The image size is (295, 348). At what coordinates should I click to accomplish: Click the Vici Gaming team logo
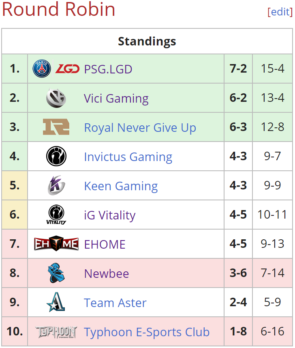(56, 98)
